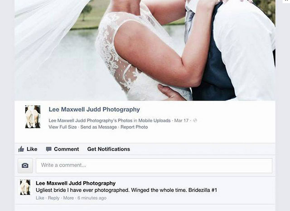Click the thumbs-up Like icon
The width and height of the screenshot is (290, 211).
coord(21,149)
